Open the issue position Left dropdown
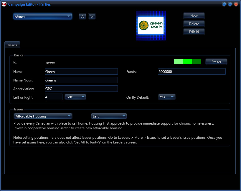Viewport: 241px width, 191px height. coord(109,116)
